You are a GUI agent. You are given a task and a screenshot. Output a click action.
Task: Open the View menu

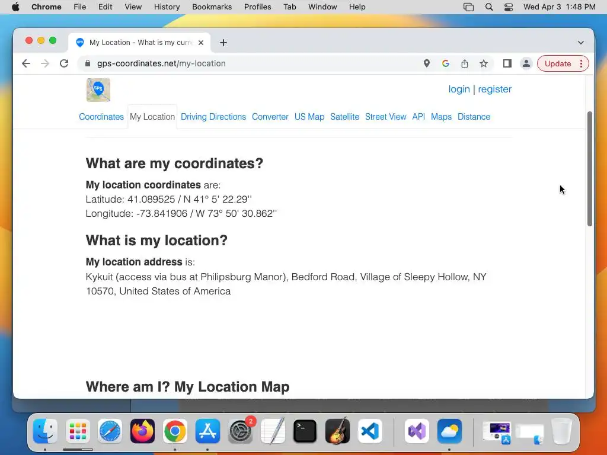133,7
